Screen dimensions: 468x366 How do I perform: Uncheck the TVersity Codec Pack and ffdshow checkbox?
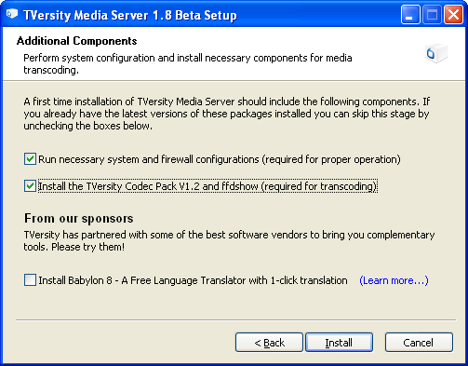30,186
